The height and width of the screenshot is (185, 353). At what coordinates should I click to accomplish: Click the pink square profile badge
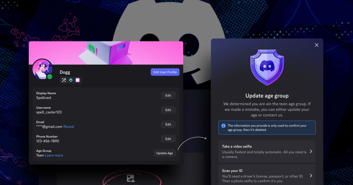78,80
